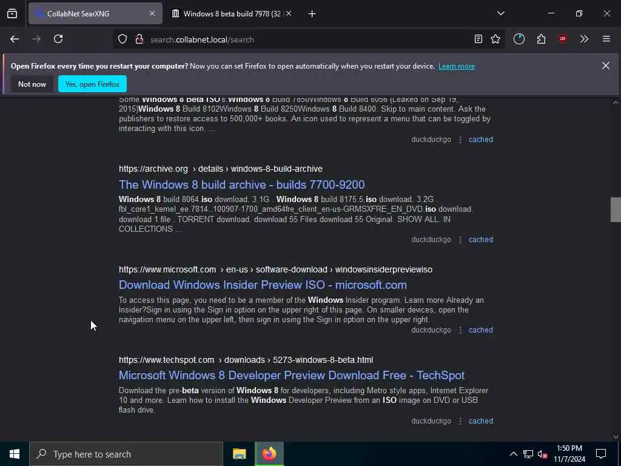Open the Extensions puzzle icon
Screen dimensions: 621x466
[541, 39]
